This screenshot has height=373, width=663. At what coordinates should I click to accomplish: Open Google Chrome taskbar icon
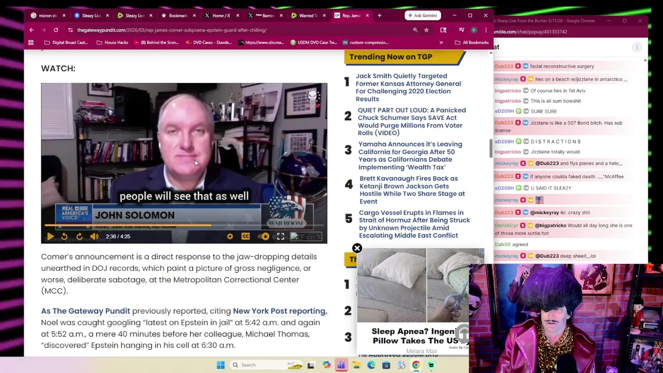[416, 365]
